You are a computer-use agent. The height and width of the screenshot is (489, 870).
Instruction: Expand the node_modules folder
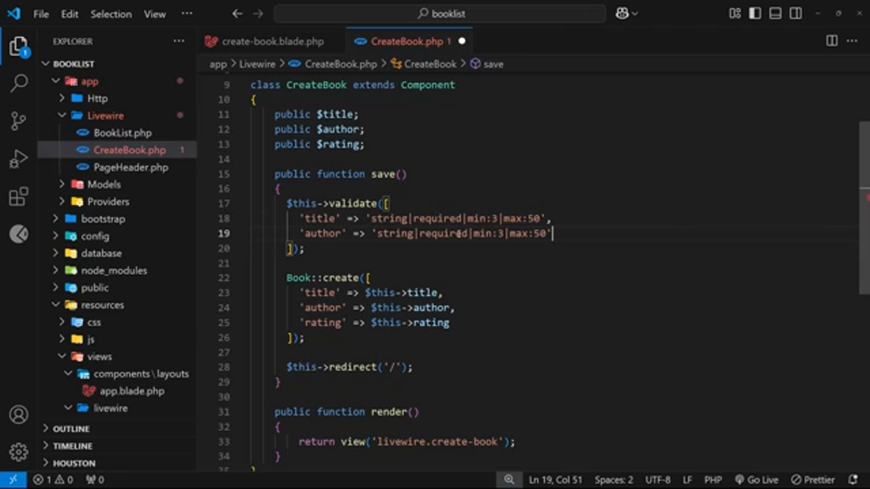coord(114,270)
